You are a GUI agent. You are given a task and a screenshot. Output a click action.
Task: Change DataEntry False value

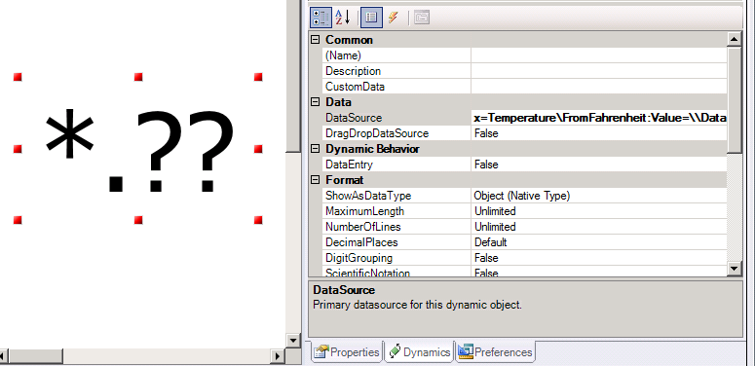(598, 165)
